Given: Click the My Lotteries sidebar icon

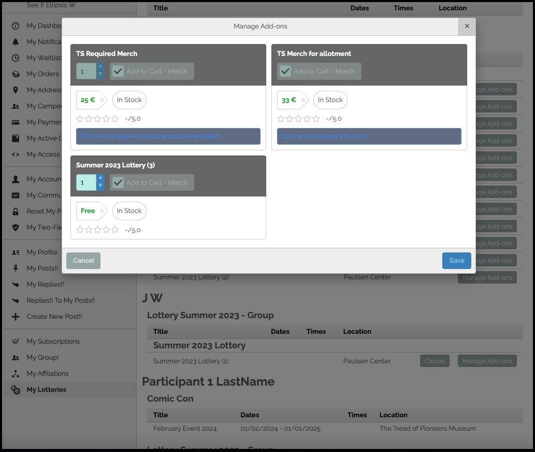Looking at the screenshot, I should tap(16, 389).
